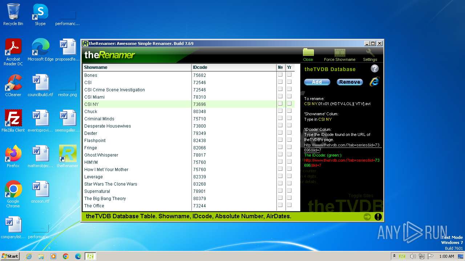Viewport: 465px width, 261px height.
Task: Open councilbuild.rtf document icon
Action: (40, 86)
